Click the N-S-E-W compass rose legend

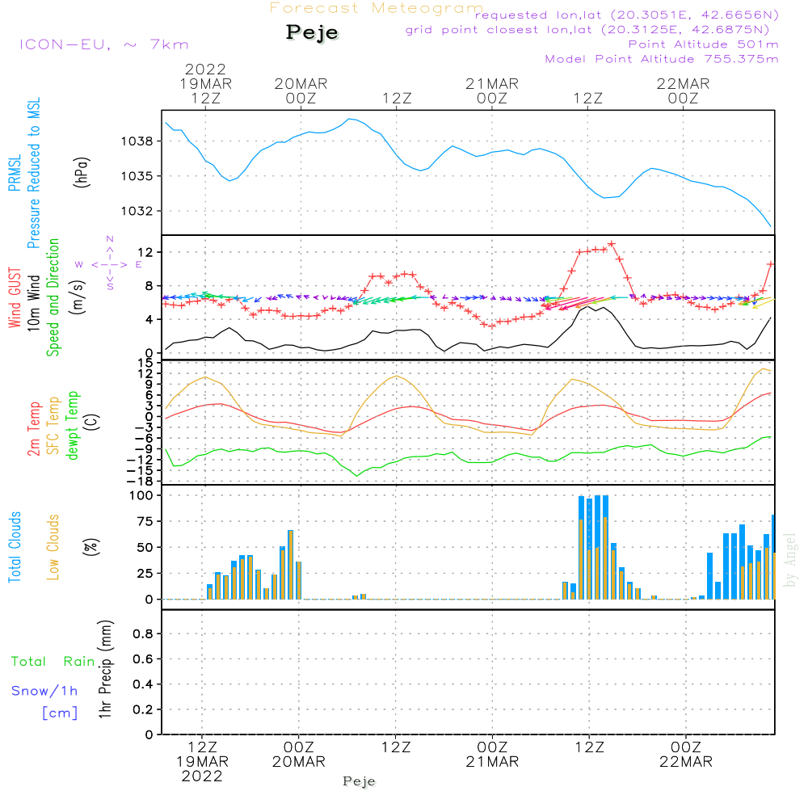[109, 263]
